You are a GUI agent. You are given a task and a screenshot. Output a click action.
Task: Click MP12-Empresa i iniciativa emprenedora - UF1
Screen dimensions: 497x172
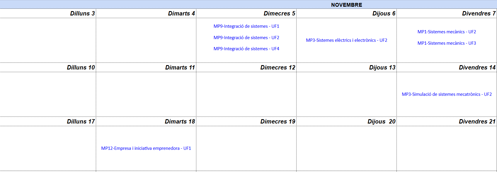tap(146, 148)
